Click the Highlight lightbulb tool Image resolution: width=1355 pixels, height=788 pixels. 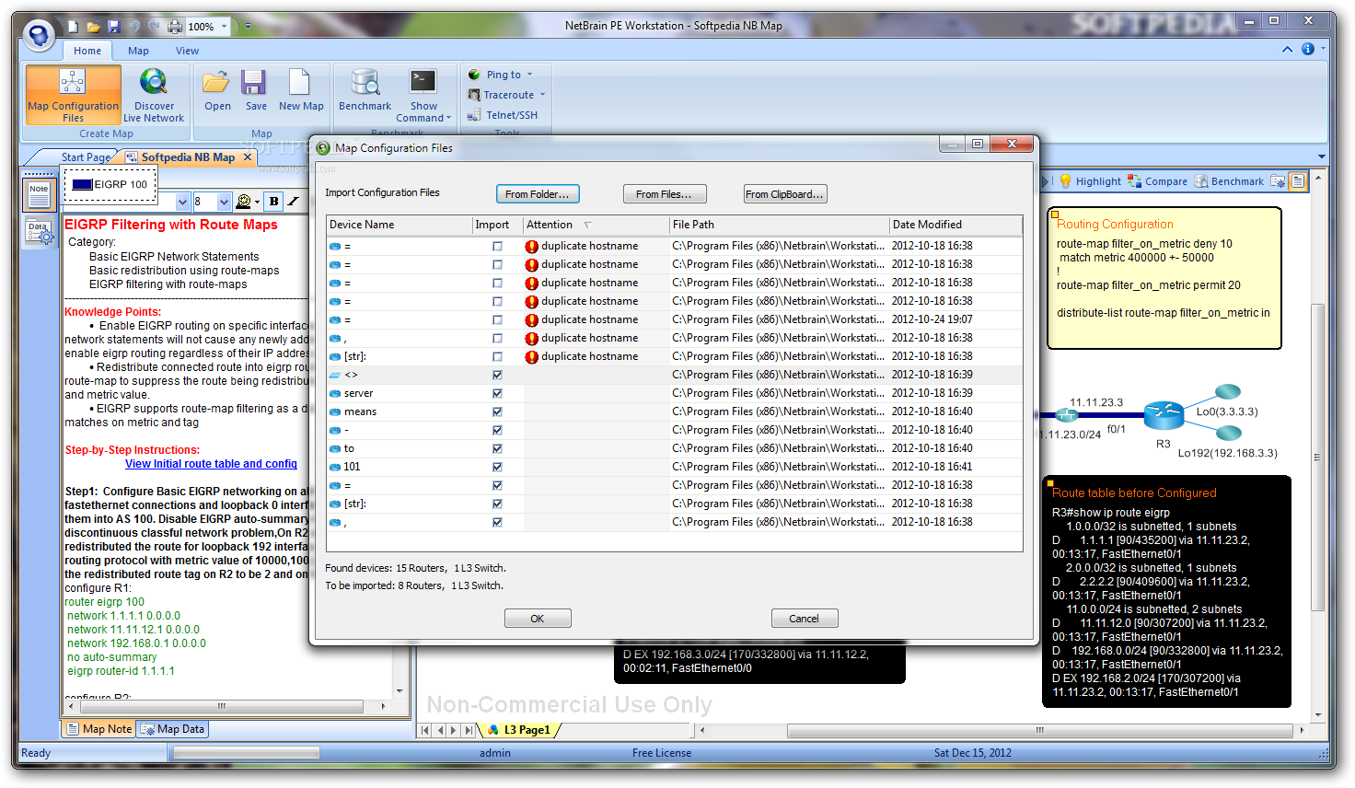point(1090,181)
